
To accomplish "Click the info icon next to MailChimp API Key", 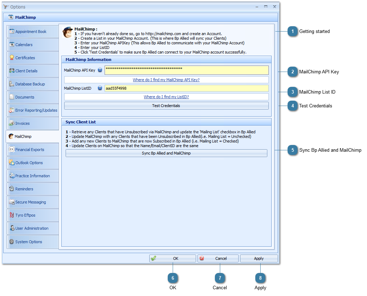I will (100, 70).
